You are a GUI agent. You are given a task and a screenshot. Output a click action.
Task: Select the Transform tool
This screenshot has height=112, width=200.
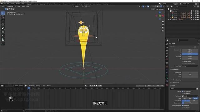tap(3, 32)
